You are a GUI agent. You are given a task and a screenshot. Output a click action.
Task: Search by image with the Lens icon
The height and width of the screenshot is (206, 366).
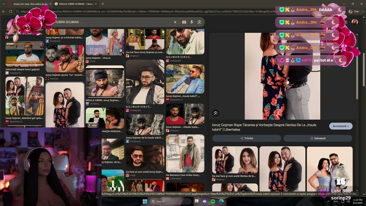click(199, 22)
